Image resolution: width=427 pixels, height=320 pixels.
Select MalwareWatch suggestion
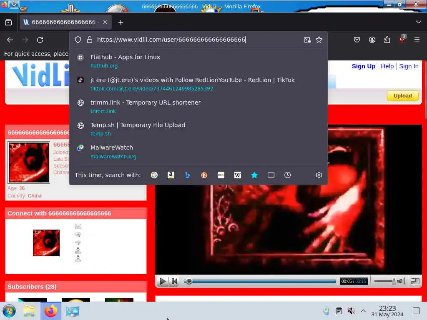(x=198, y=152)
